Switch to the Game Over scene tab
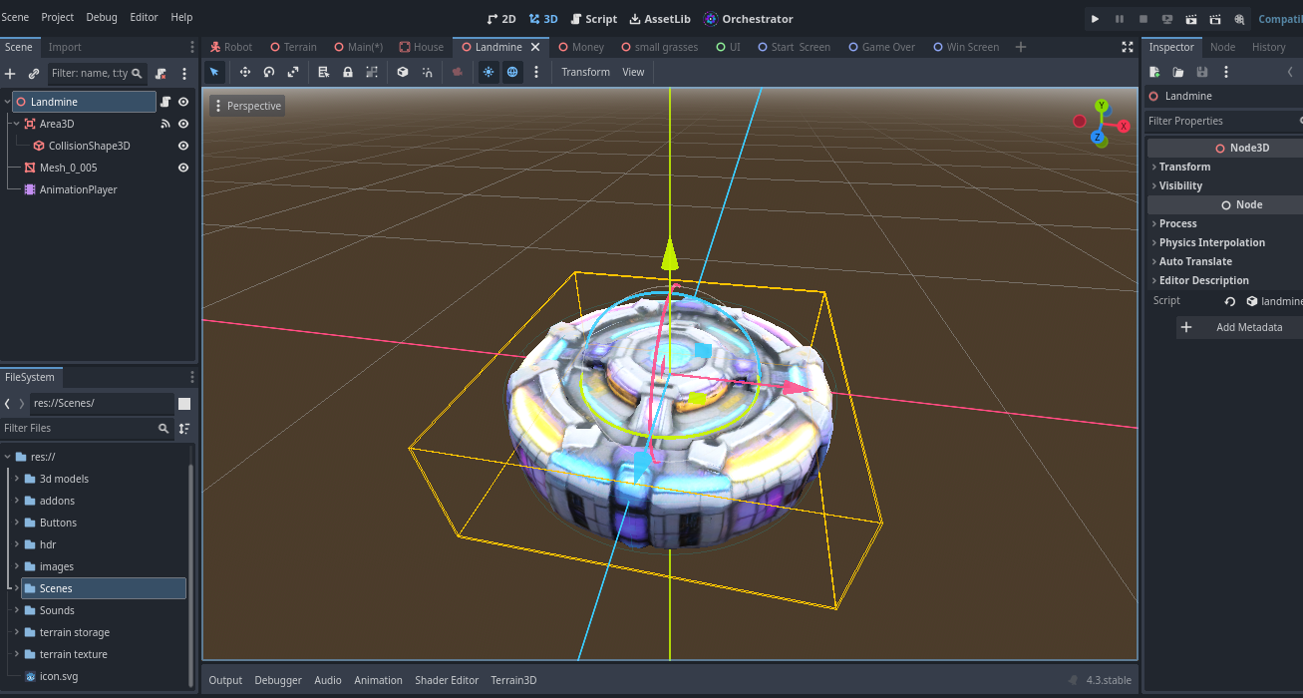The width and height of the screenshot is (1303, 698). click(x=881, y=47)
